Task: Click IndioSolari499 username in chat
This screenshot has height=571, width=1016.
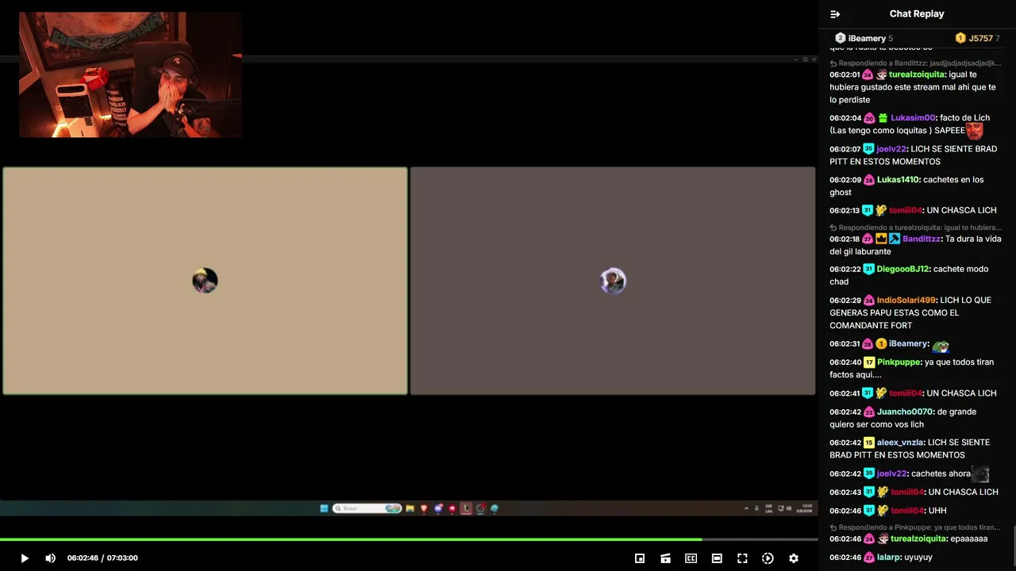Action: (x=906, y=301)
